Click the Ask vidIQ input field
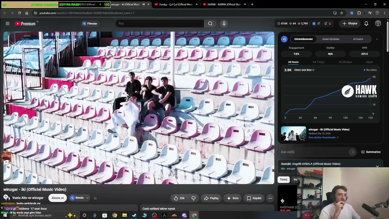Screen dimensions: 389x219 click(x=315, y=152)
